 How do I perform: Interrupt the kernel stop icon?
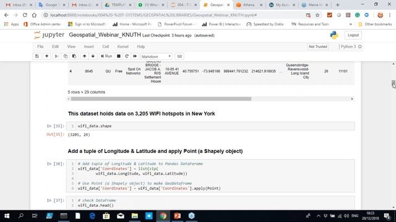click(118, 56)
